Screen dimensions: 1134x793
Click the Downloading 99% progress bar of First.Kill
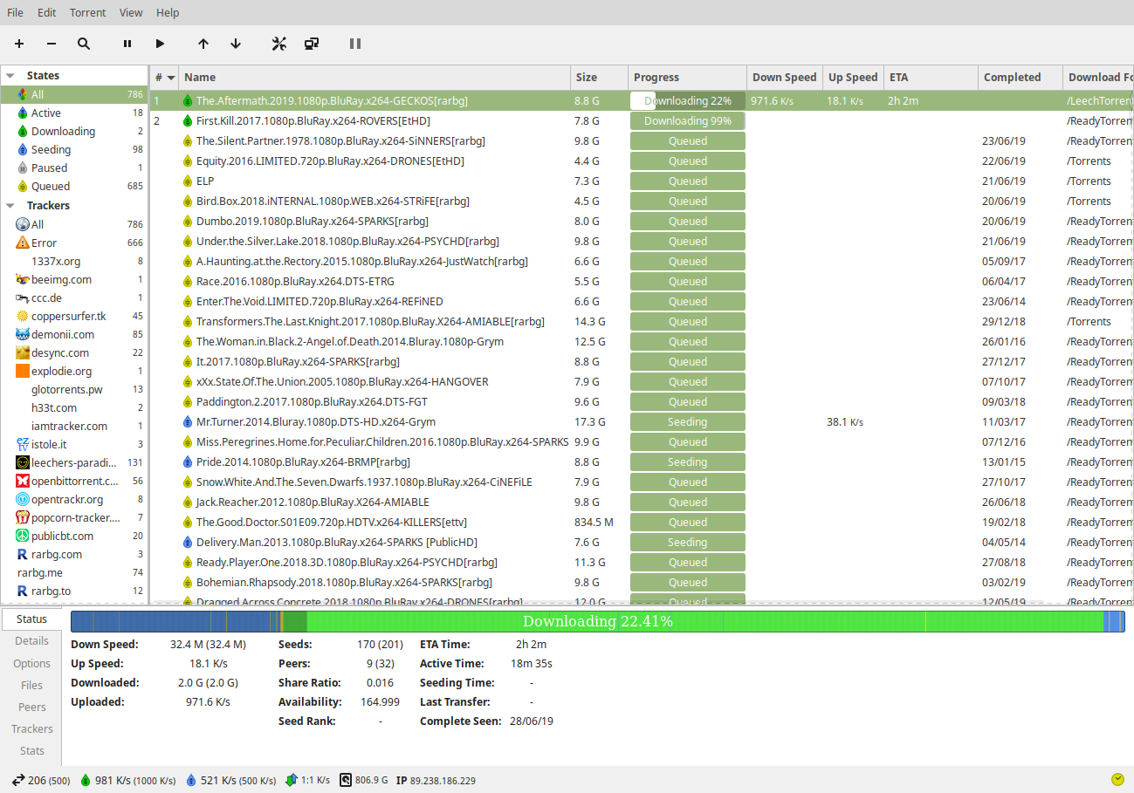click(688, 120)
